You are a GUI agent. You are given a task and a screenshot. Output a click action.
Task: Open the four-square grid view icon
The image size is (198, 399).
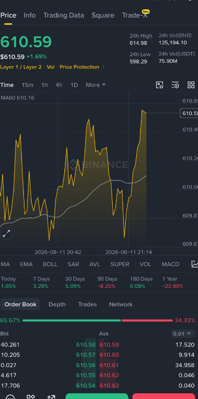pos(191,85)
